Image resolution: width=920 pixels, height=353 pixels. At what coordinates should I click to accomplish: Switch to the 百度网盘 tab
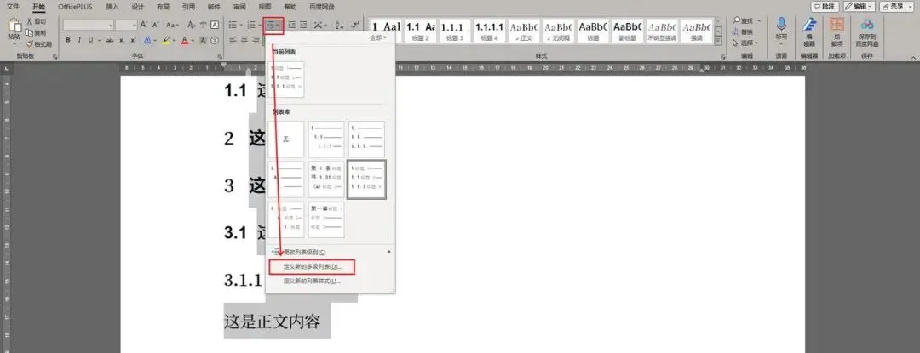(x=322, y=7)
